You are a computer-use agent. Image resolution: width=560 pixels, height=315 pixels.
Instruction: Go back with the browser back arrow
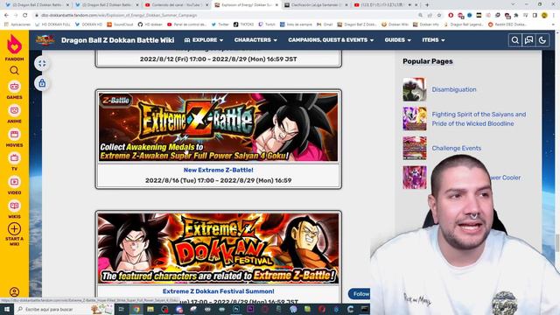coord(6,16)
